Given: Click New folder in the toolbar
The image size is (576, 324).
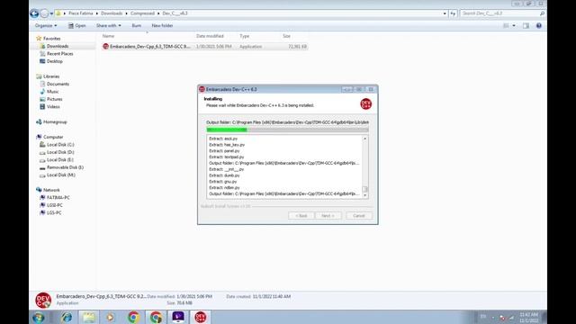Looking at the screenshot, I should [162, 26].
